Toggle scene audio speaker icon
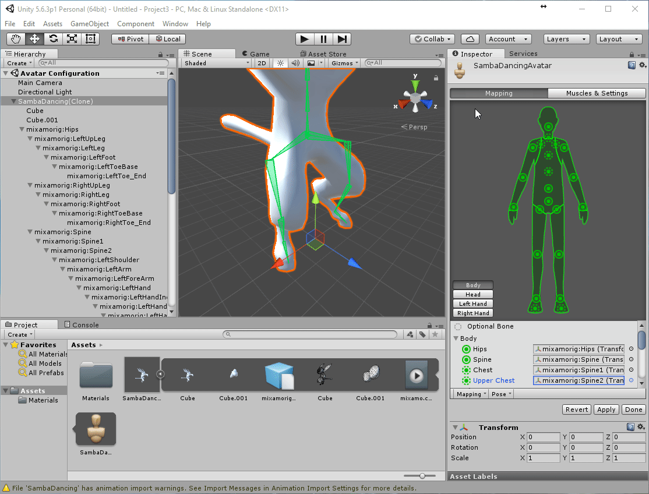649x494 pixels. [x=295, y=63]
